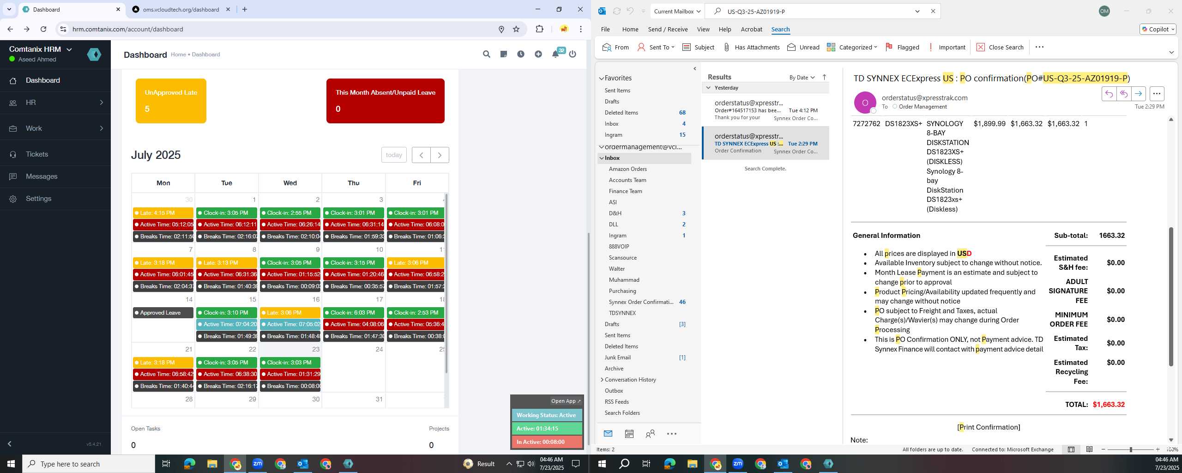Click Open App on the tracker widget
The height and width of the screenshot is (473, 1182).
[x=566, y=401]
